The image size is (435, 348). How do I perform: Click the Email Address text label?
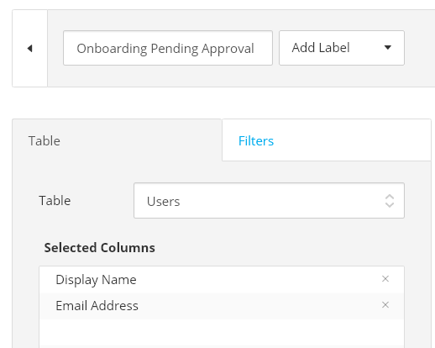click(x=97, y=306)
